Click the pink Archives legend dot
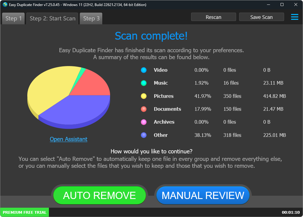Image resolution: width=303 pixels, height=217 pixels. pyautogui.click(x=144, y=122)
